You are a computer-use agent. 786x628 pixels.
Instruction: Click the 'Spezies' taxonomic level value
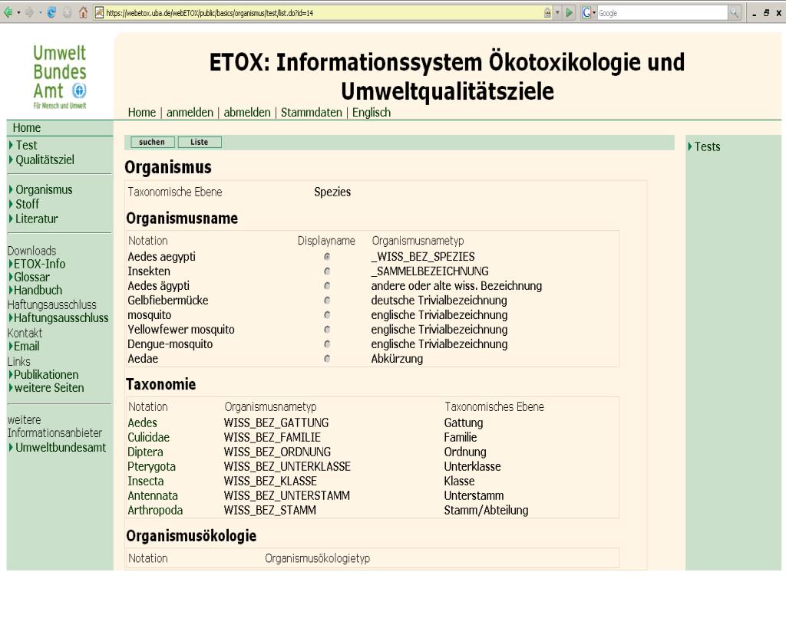tap(332, 192)
